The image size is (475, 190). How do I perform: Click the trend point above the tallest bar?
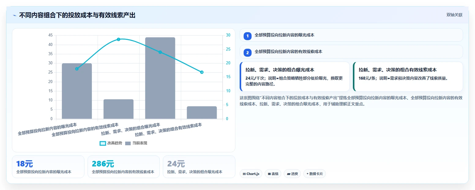point(160,52)
